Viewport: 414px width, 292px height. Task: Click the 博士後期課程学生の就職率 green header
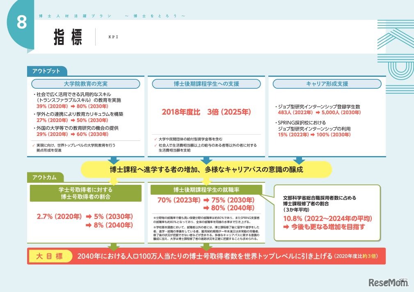pos(206,190)
